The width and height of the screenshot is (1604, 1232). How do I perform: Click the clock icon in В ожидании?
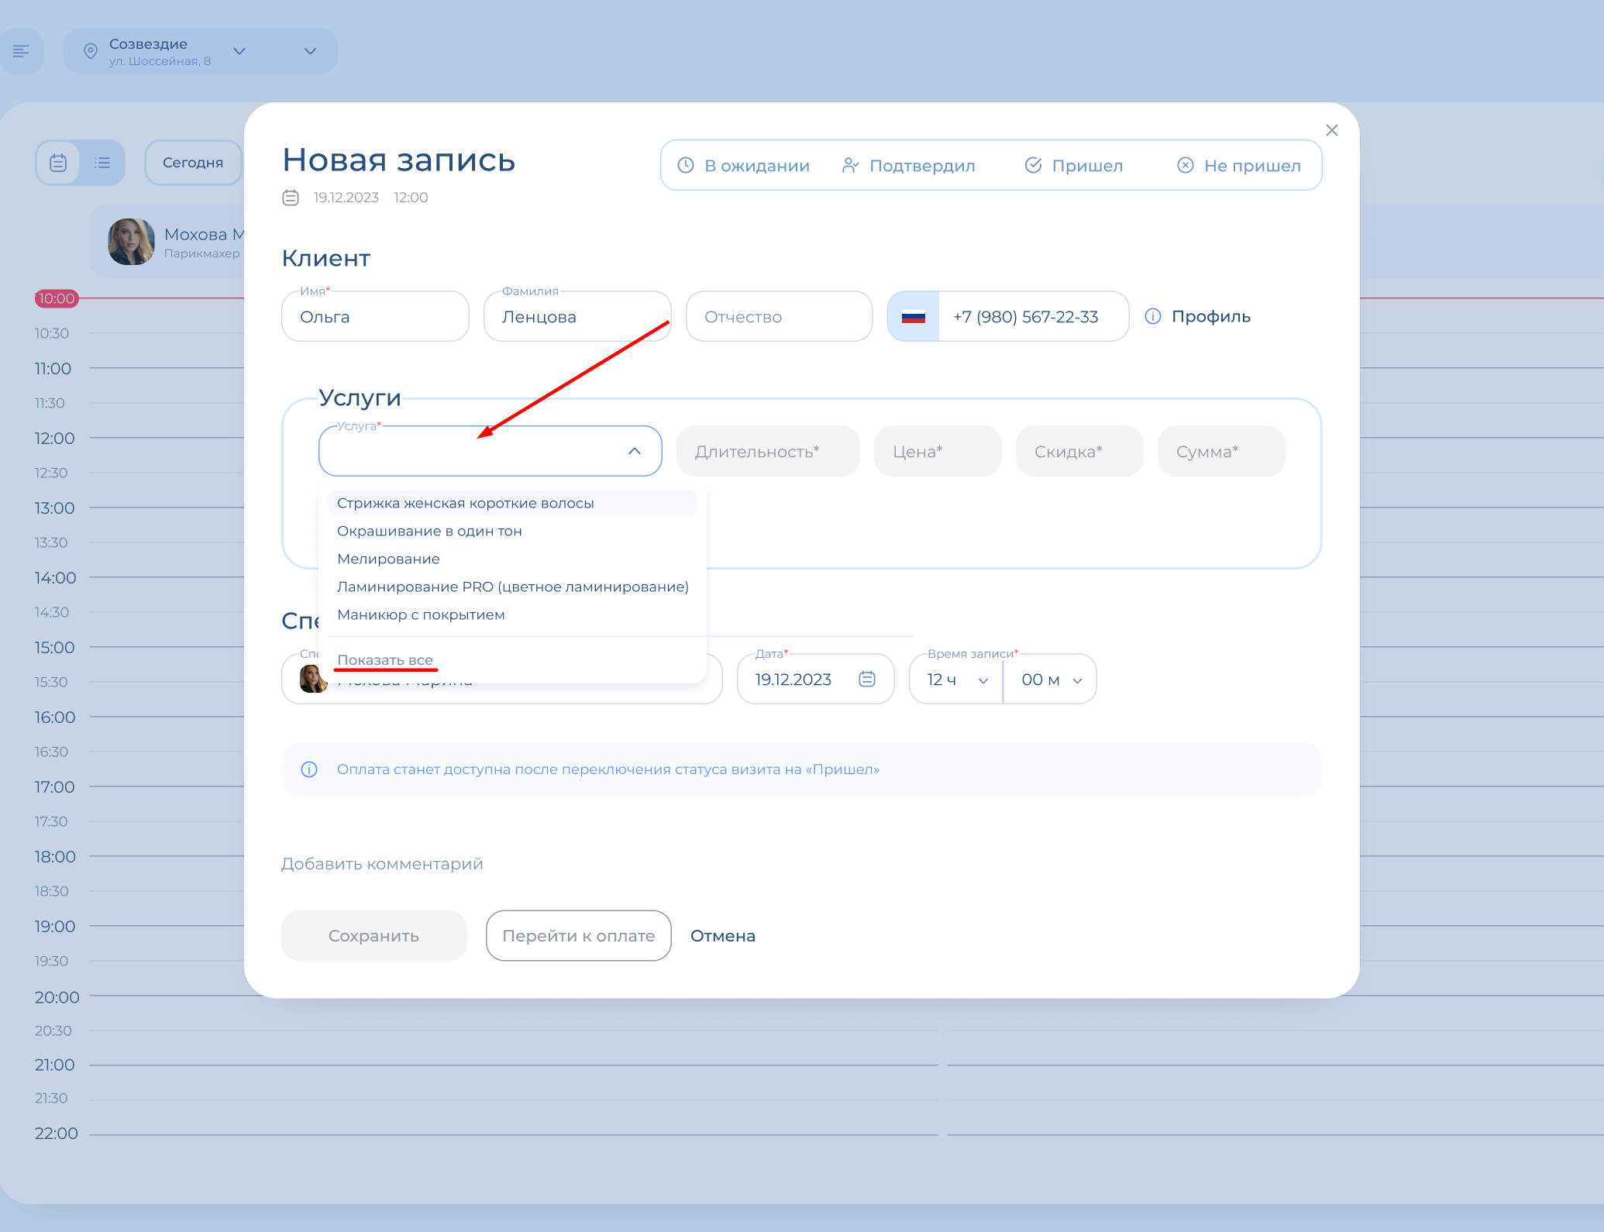coord(686,165)
